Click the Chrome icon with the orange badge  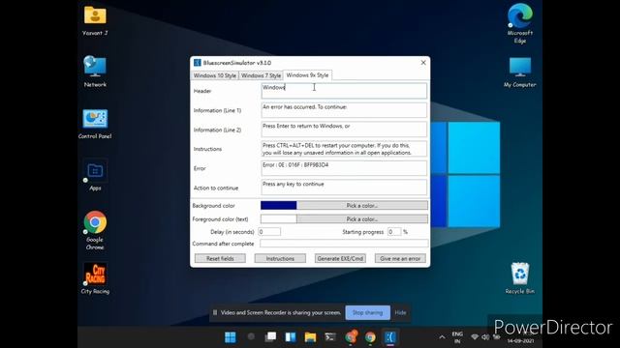pos(351,337)
